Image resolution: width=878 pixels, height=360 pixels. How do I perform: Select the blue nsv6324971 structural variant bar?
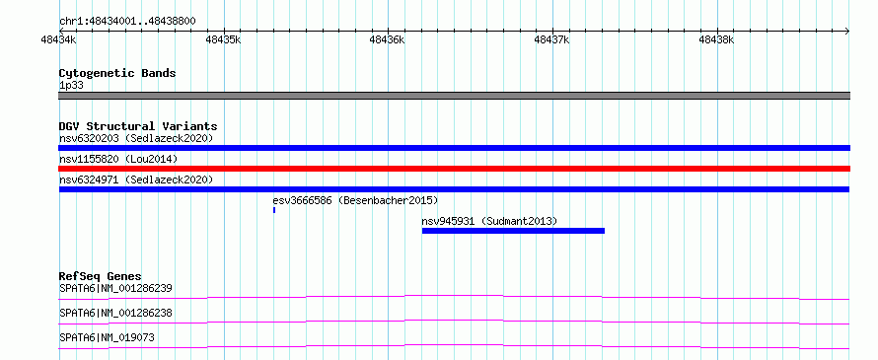click(454, 189)
